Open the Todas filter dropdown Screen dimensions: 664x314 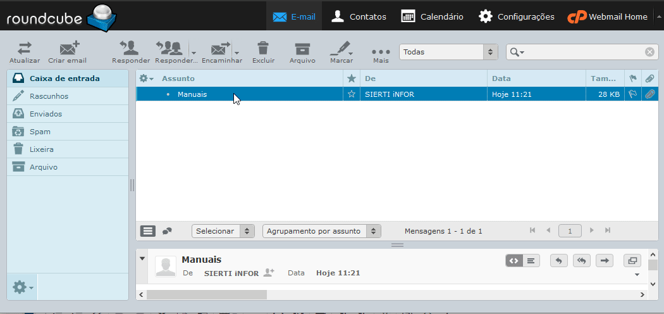(x=448, y=52)
